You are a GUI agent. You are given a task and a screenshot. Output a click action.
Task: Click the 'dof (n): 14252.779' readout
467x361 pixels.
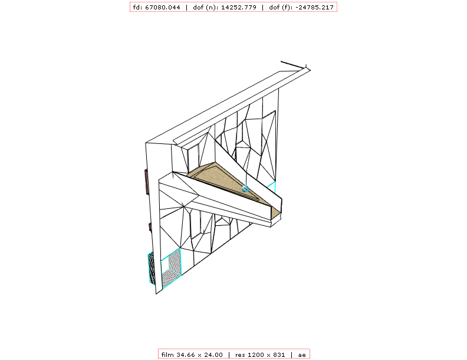[x=225, y=8]
